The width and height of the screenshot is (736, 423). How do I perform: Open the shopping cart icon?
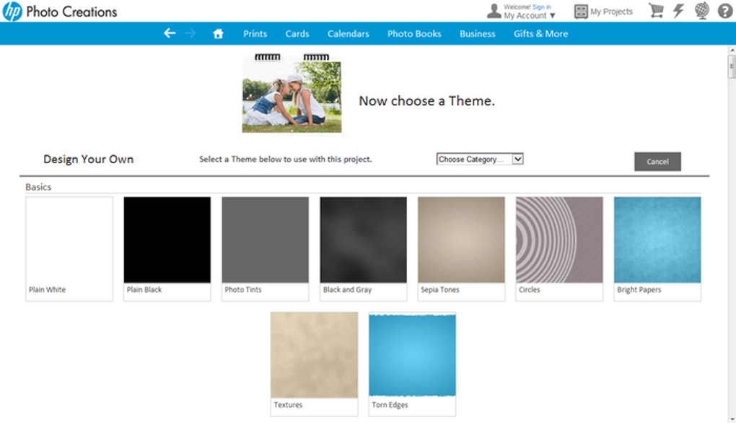point(656,10)
